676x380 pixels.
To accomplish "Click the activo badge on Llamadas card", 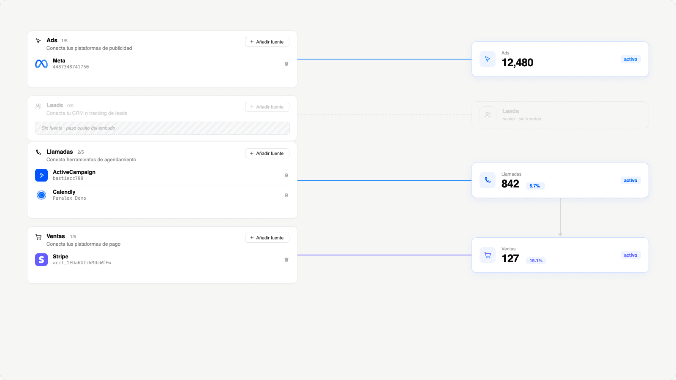I will click(x=630, y=180).
